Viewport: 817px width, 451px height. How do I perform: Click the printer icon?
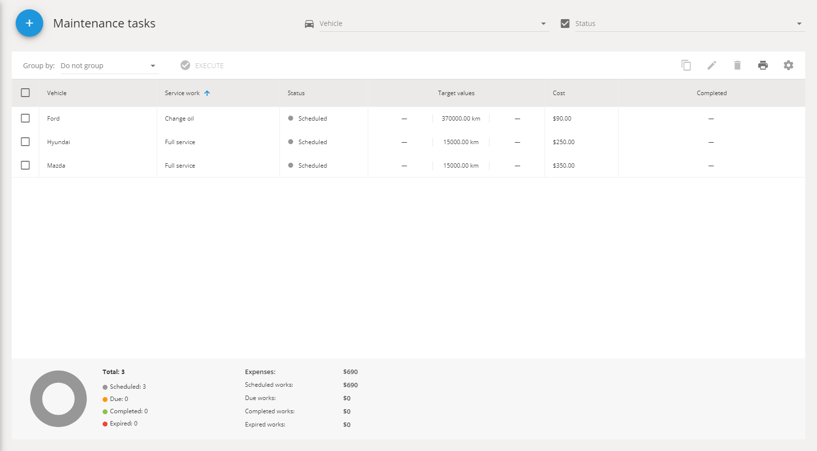tap(763, 65)
